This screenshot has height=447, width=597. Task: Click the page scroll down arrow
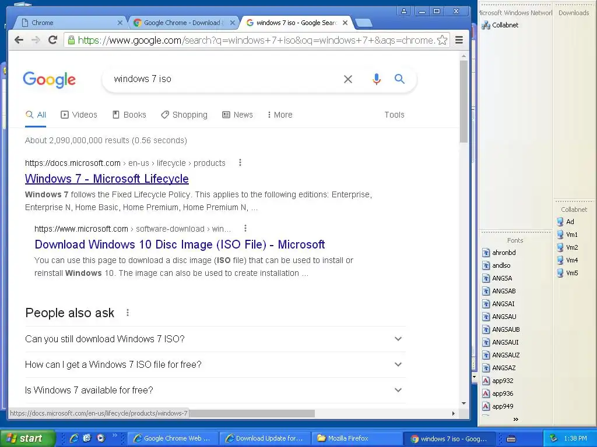tap(463, 403)
